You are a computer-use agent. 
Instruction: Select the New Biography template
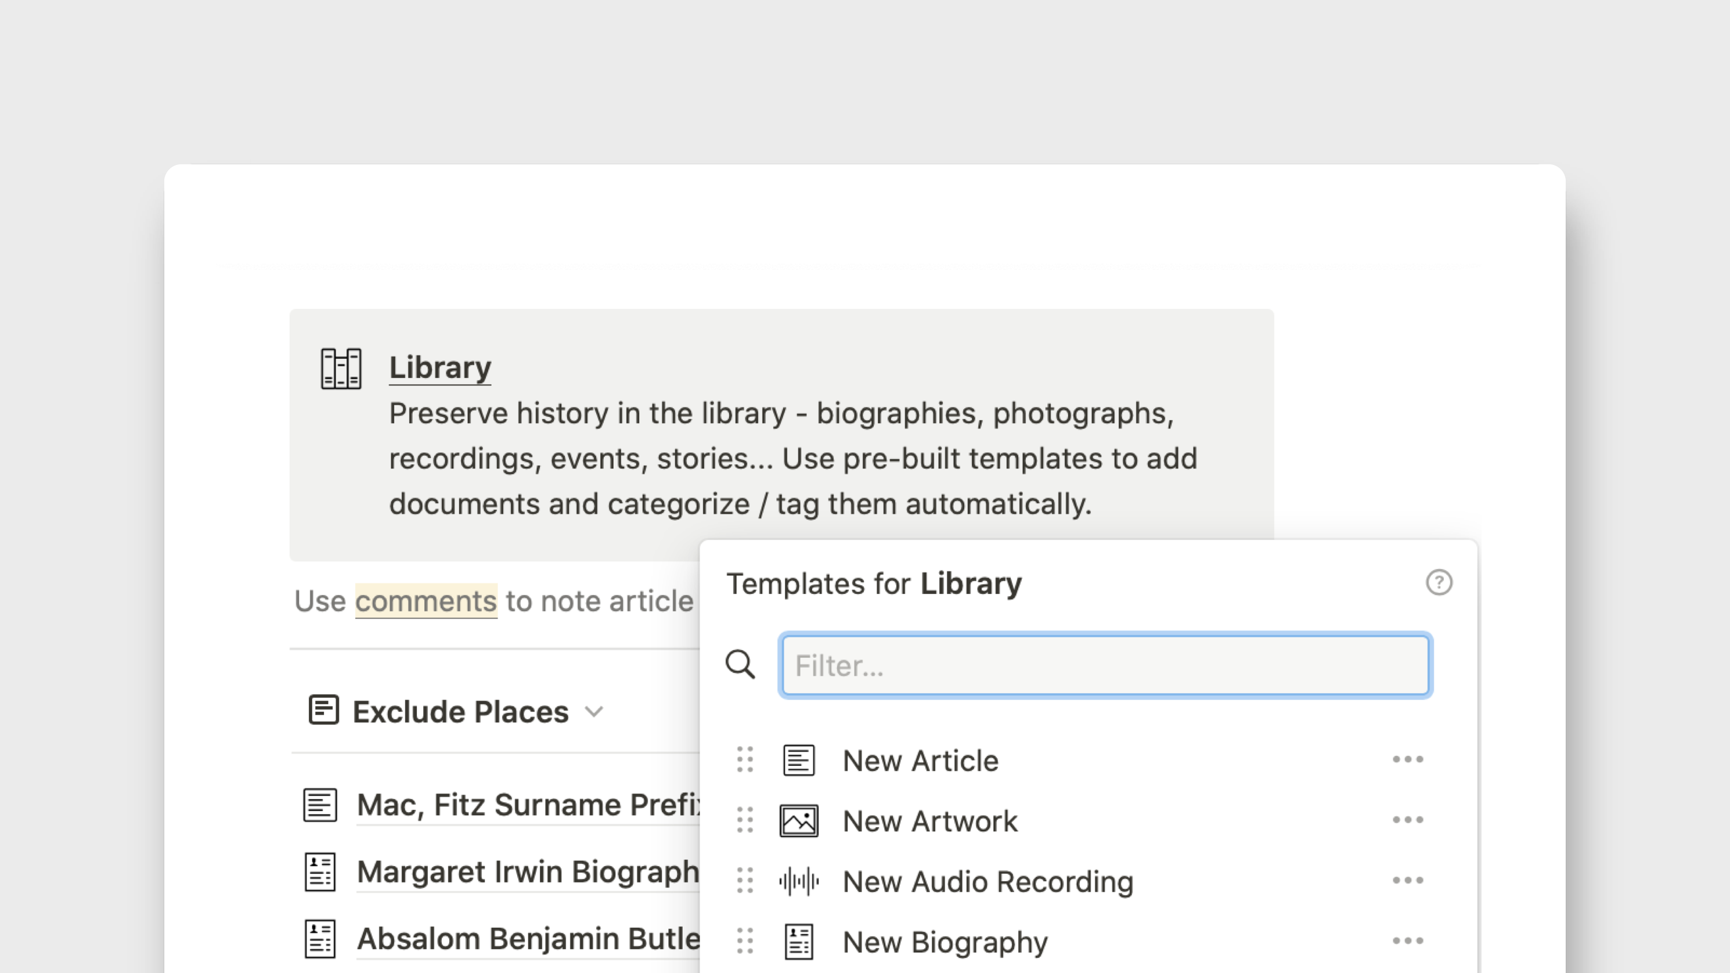(x=945, y=942)
